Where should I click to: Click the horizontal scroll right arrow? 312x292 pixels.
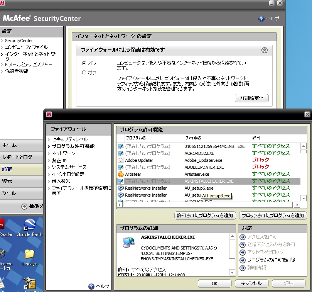[297, 205]
